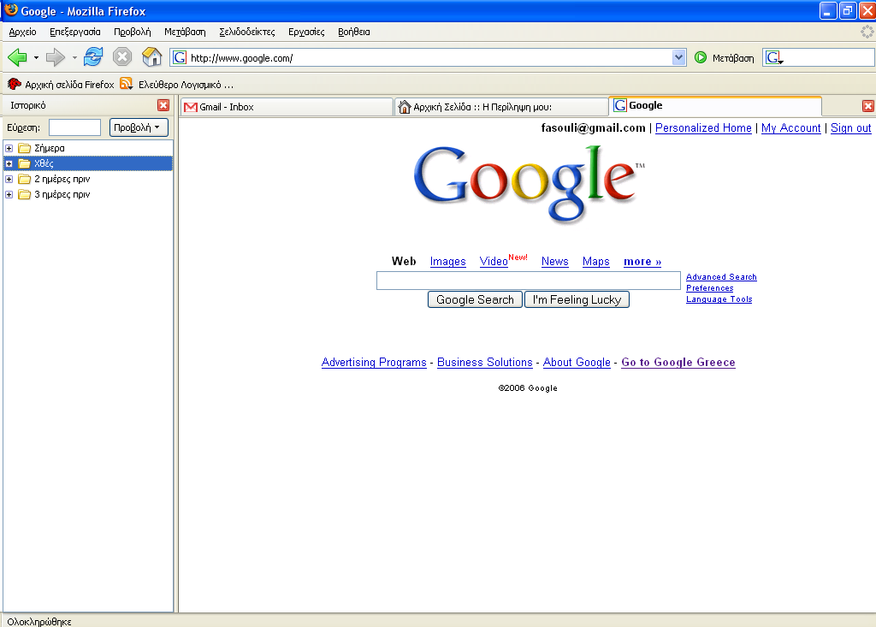Click the Firefox throbber activity icon
The height and width of the screenshot is (627, 876).
(867, 32)
